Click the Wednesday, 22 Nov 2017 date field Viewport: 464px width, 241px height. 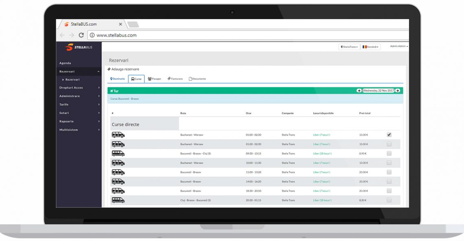point(378,91)
